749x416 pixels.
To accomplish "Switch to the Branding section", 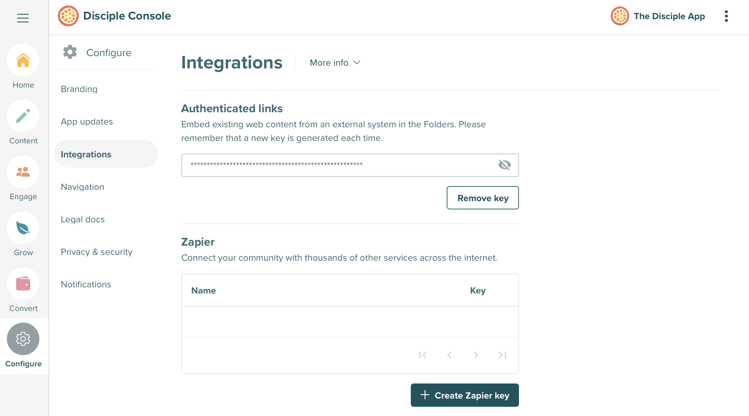I will click(79, 89).
